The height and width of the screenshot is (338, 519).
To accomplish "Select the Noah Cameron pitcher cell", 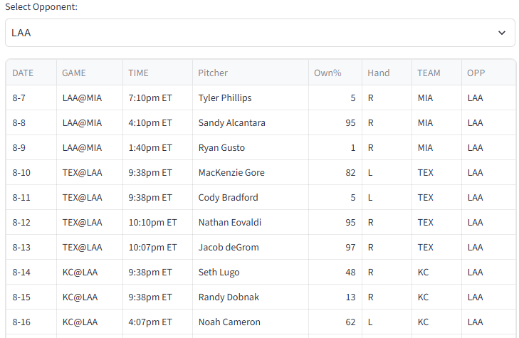I will click(x=251, y=322).
